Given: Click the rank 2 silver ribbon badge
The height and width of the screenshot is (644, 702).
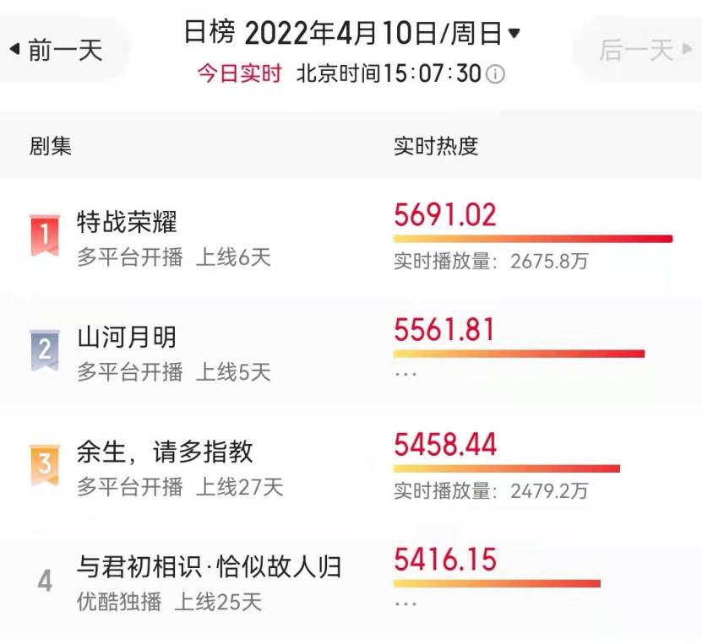Looking at the screenshot, I should point(44,350).
